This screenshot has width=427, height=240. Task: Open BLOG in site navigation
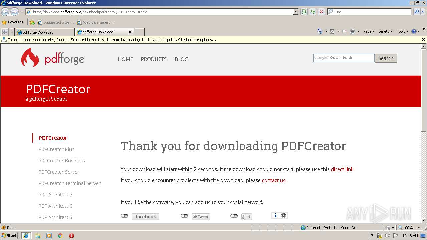(x=182, y=59)
